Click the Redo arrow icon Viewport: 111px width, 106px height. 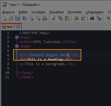pos(83,18)
